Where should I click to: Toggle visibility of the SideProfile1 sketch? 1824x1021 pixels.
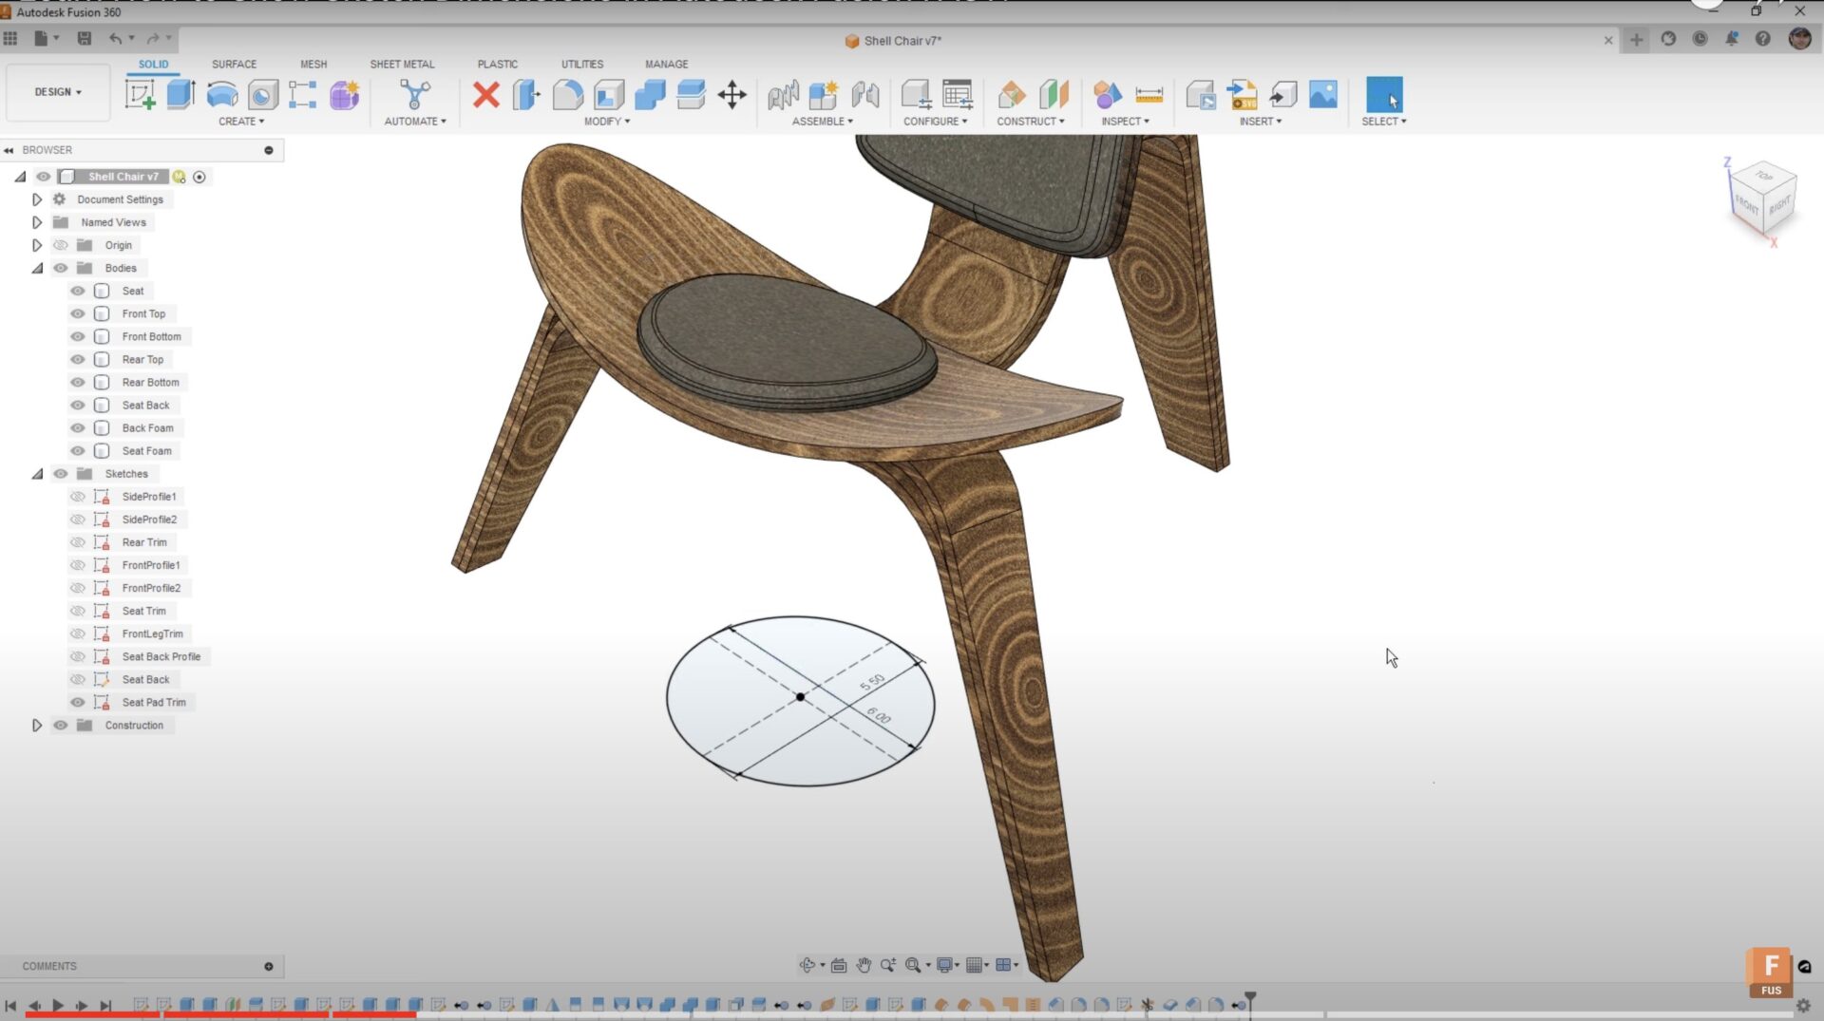coord(78,496)
